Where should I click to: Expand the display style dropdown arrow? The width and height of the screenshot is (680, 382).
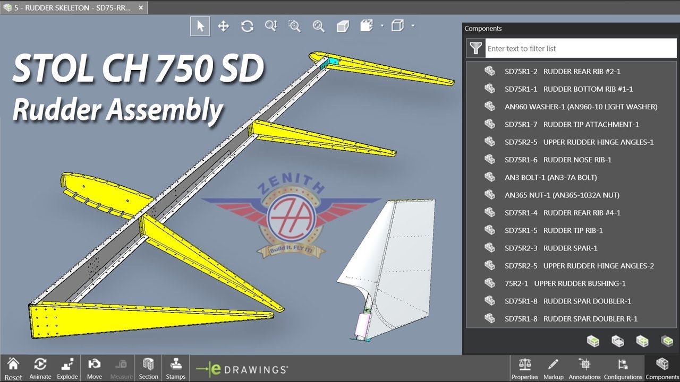tap(413, 25)
